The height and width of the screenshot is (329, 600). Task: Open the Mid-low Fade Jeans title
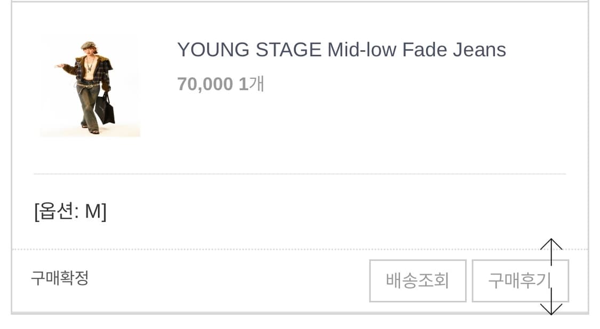coord(416,50)
